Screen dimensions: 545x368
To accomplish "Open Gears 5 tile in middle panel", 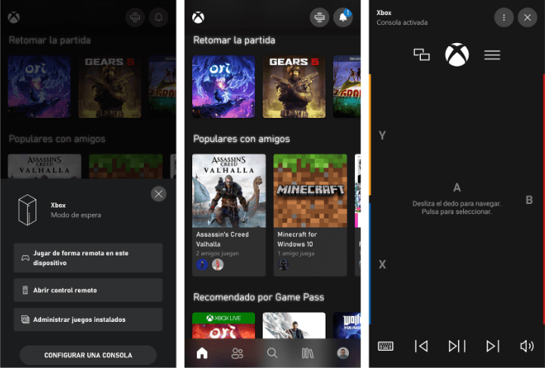I will coord(294,86).
